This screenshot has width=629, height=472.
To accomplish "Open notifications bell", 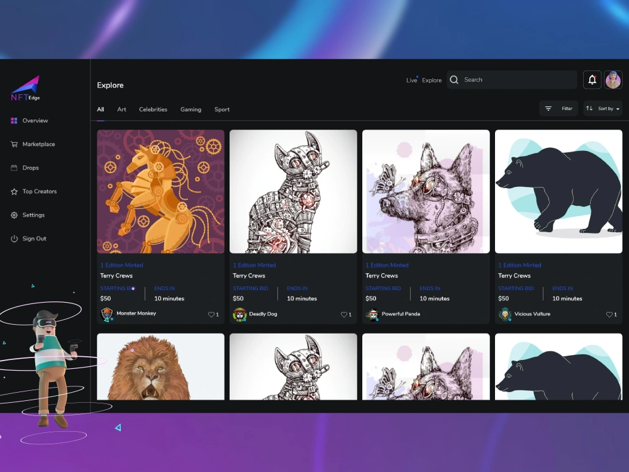I will 592,79.
